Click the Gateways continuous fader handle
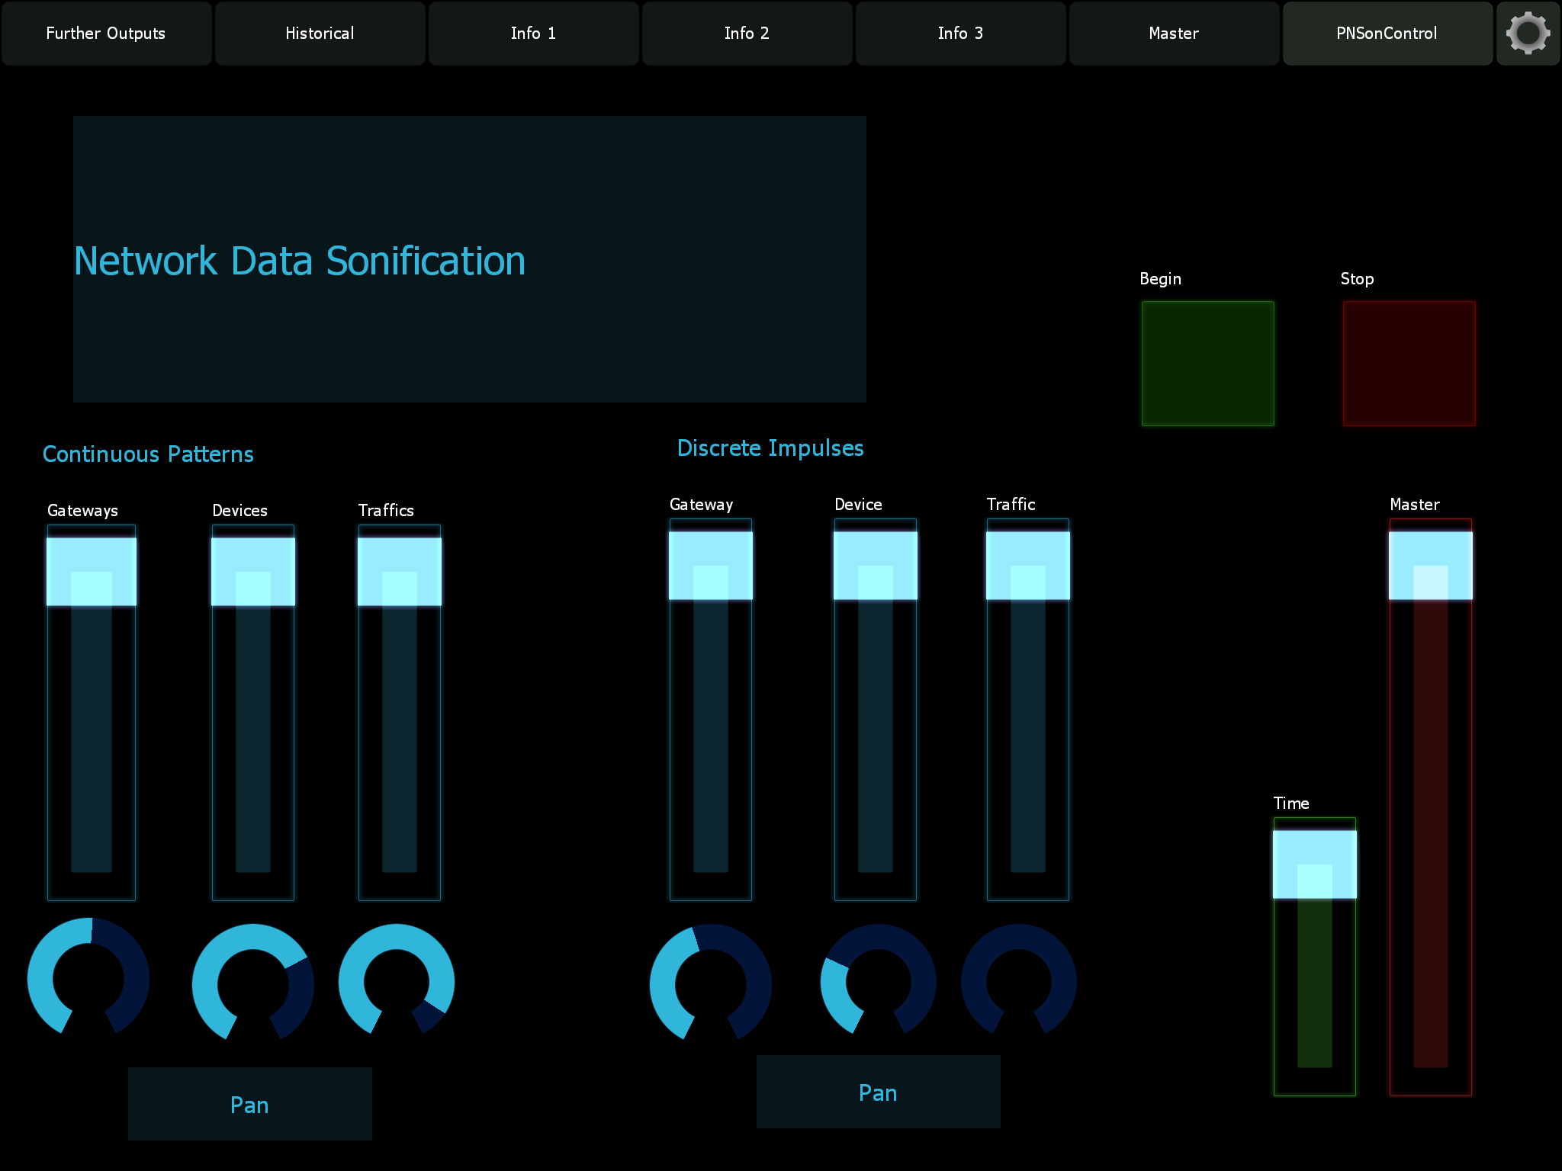The width and height of the screenshot is (1562, 1171). 92,572
